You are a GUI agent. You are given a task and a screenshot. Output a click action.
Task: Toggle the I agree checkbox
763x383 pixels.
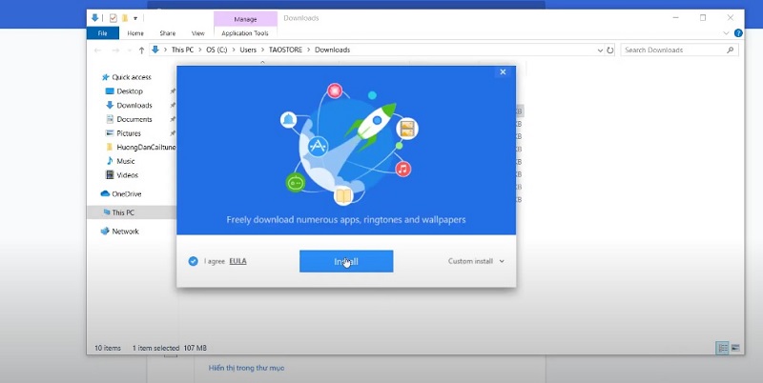click(x=194, y=261)
